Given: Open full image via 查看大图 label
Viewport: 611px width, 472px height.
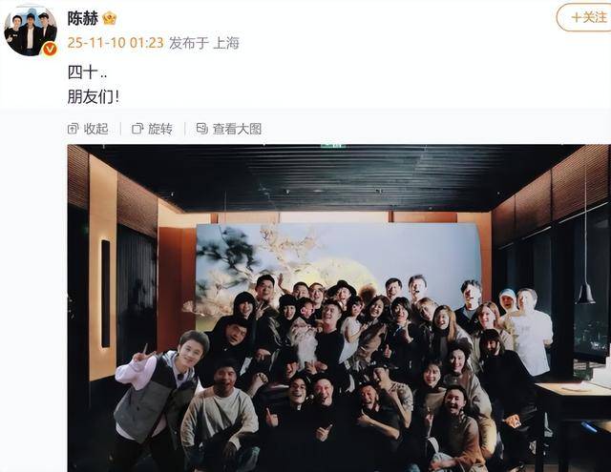Looking at the screenshot, I should pos(237,129).
